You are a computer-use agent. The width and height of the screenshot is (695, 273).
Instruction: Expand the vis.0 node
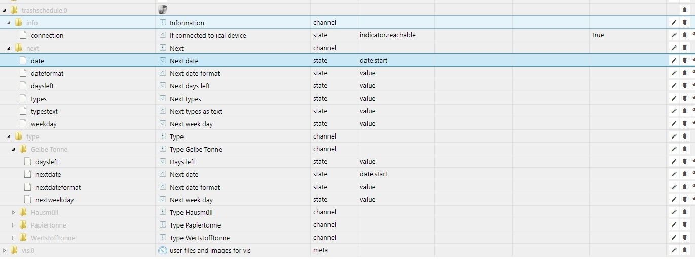tap(5, 250)
